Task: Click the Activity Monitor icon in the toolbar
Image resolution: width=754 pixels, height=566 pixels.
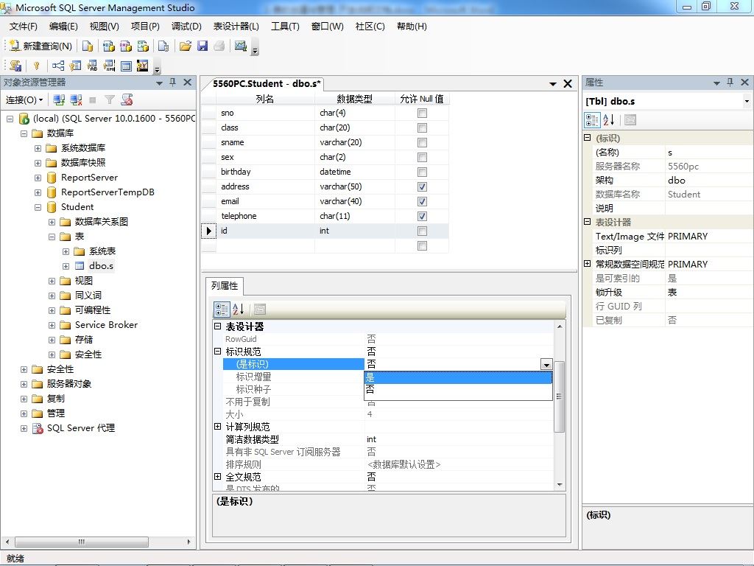Action: (241, 46)
